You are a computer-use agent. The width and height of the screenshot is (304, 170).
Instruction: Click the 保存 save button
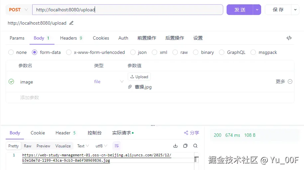pyautogui.click(x=278, y=10)
